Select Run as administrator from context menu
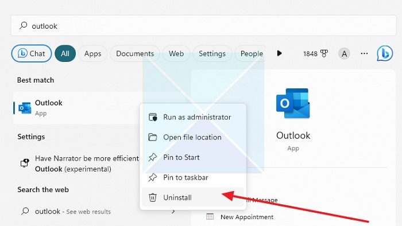402x226 pixels. (193, 117)
